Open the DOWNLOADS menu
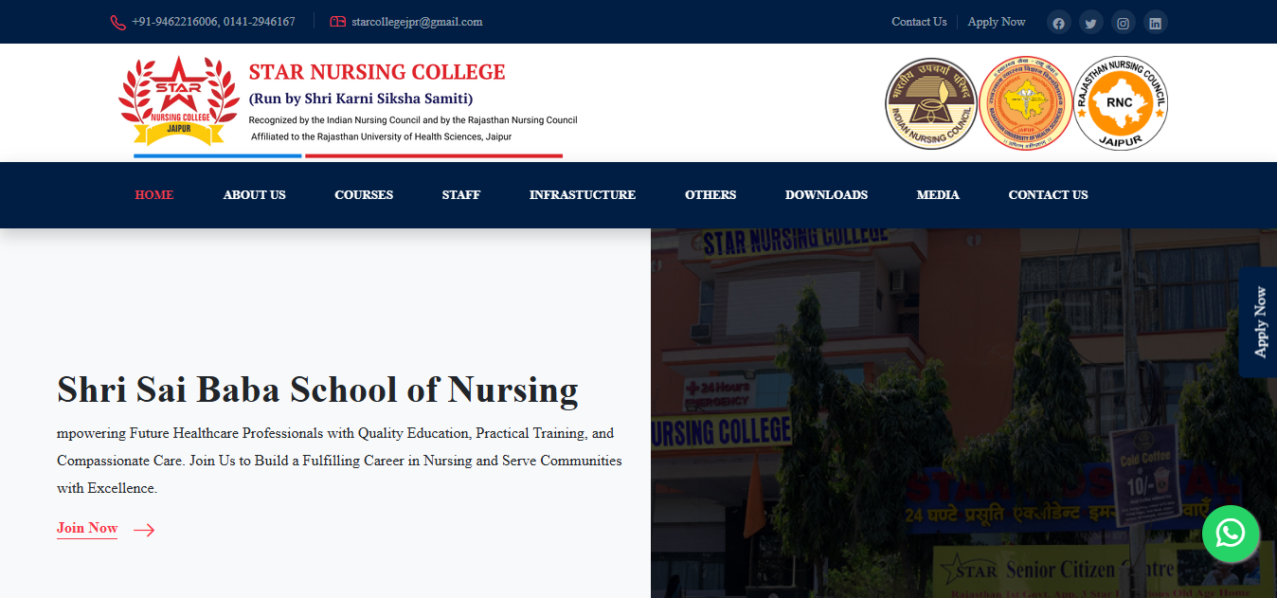This screenshot has height=598, width=1277. click(826, 194)
